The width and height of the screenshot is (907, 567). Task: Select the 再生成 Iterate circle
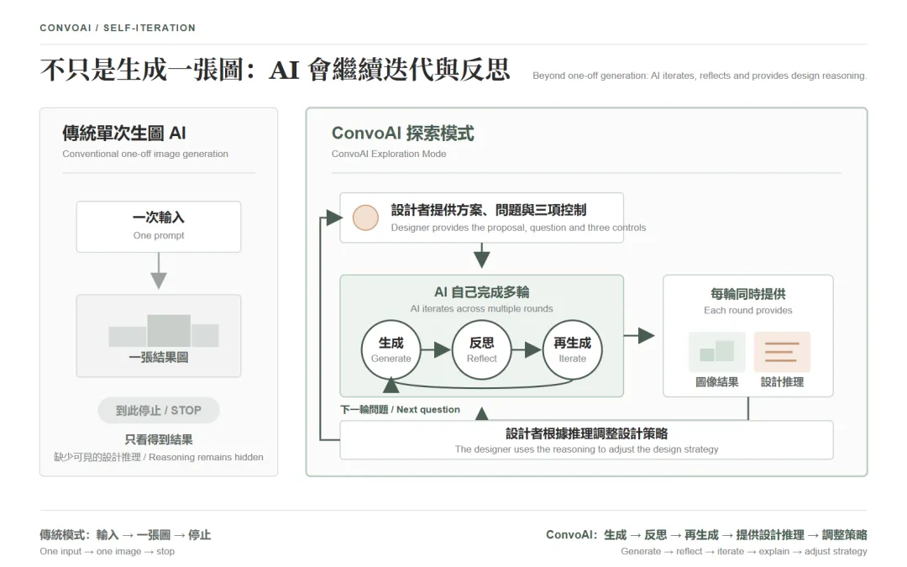(573, 349)
